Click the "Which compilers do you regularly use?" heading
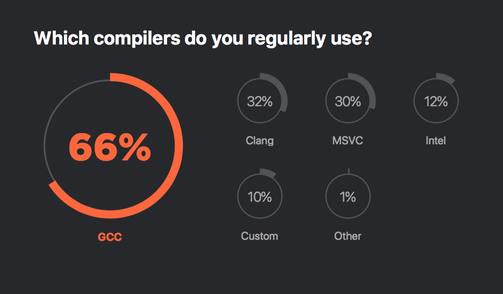The height and width of the screenshot is (294, 503). click(203, 39)
